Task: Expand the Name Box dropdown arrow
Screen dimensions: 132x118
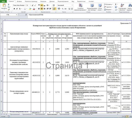Action: 16,15
